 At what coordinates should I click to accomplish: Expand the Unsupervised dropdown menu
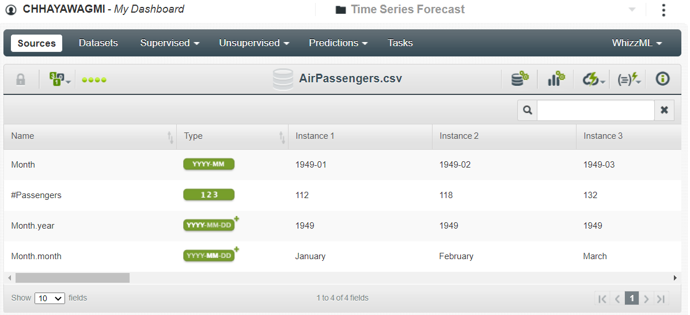pos(255,43)
